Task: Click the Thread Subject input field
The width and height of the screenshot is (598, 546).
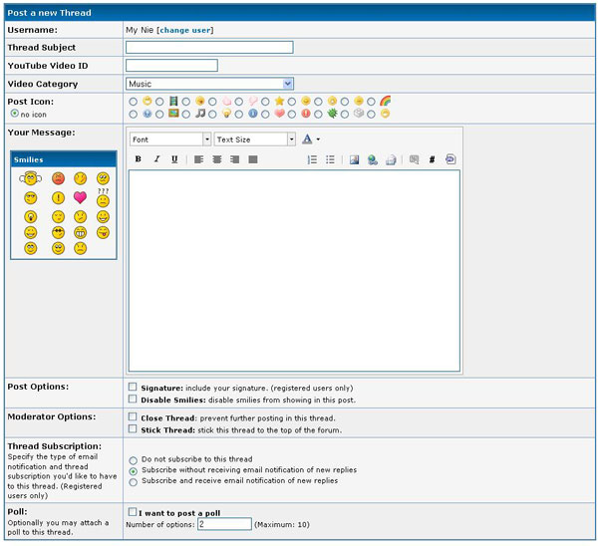Action: click(209, 47)
